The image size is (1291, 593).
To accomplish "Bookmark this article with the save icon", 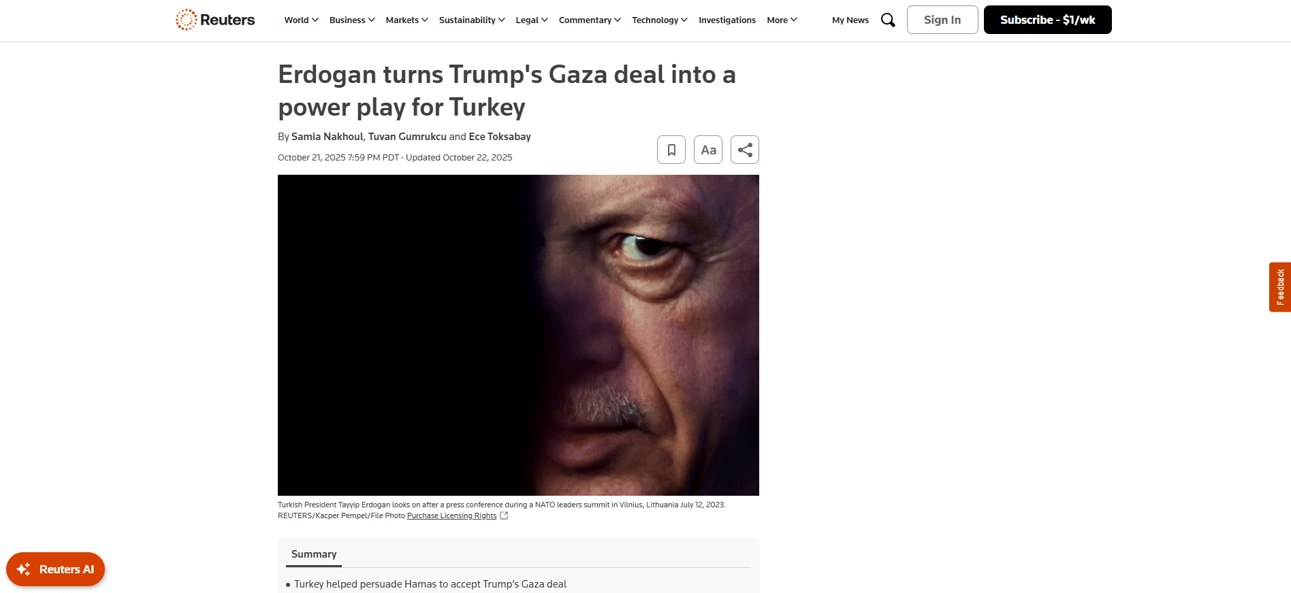I will [x=671, y=150].
